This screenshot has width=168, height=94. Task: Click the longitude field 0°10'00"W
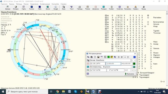coord(115,70)
